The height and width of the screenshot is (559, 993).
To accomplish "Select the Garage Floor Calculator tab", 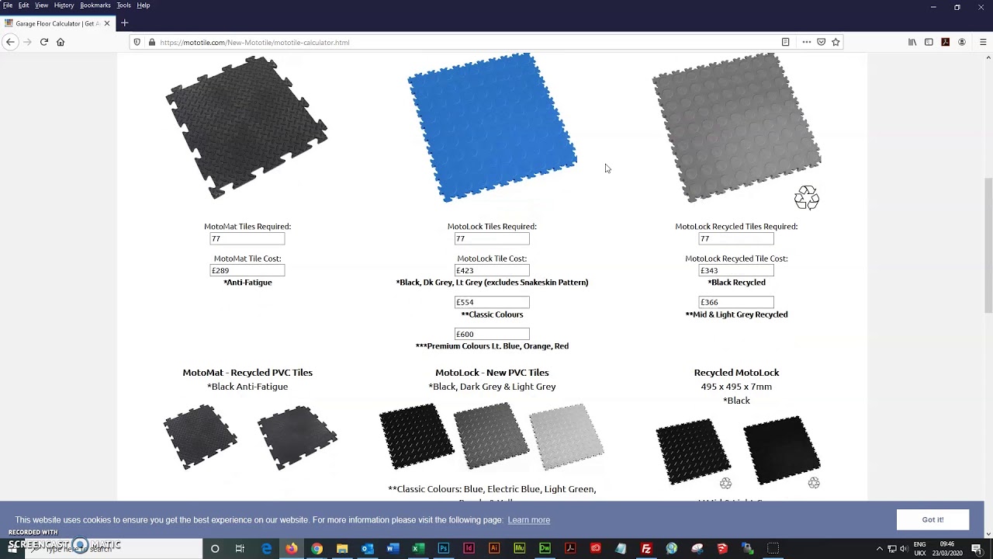I will [x=58, y=23].
